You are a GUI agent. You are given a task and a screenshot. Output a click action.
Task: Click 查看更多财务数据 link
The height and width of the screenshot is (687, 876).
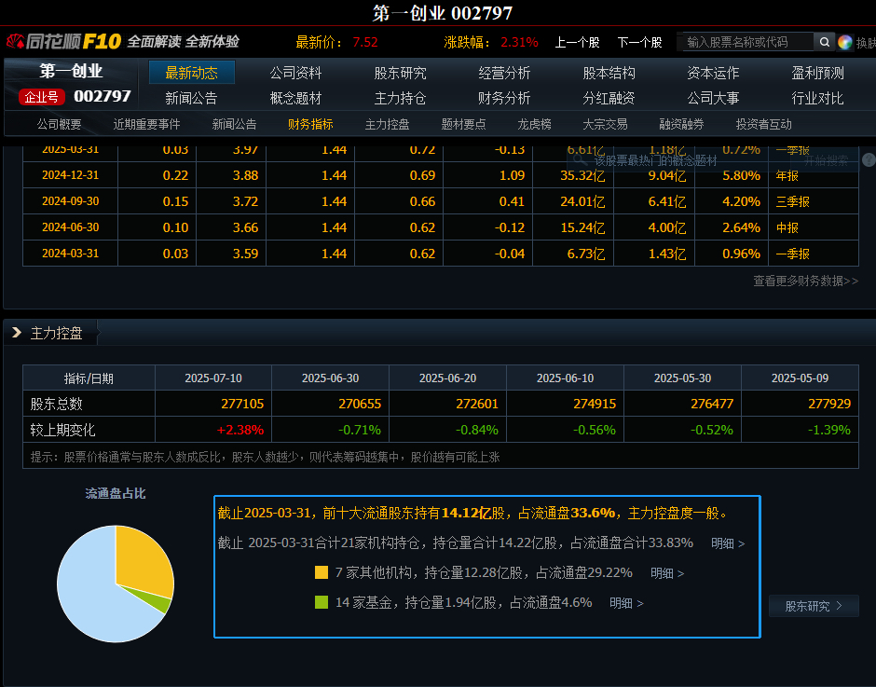[x=805, y=281]
